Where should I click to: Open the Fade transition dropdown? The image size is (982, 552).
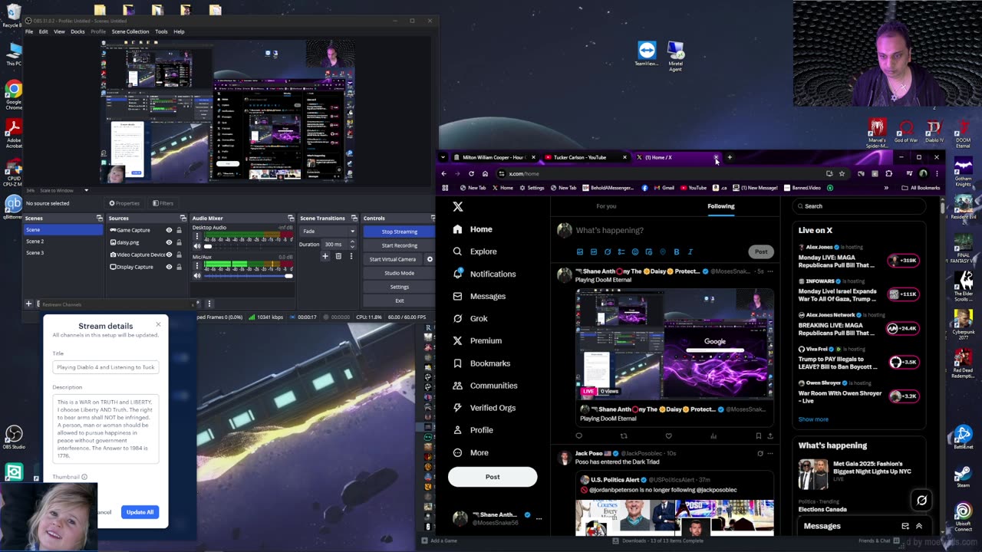[x=328, y=231]
